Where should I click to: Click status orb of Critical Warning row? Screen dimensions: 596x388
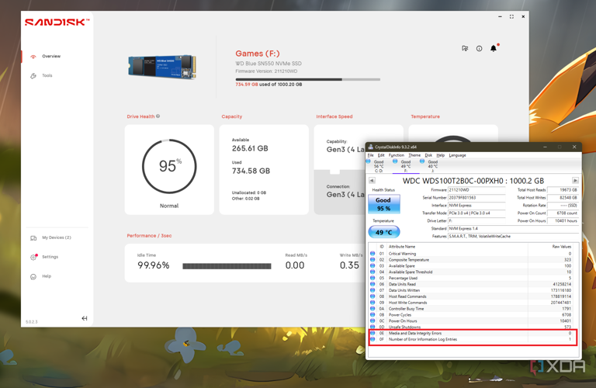(372, 254)
